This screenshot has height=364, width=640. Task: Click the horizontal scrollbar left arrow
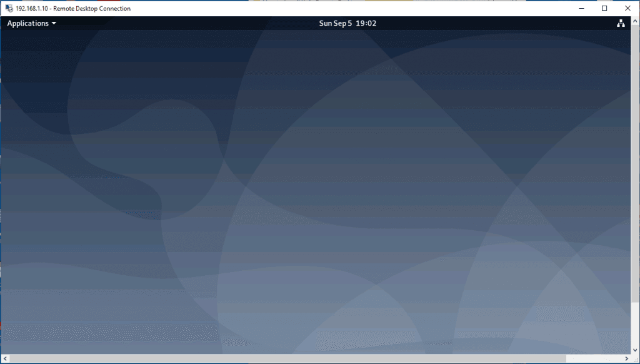[x=4, y=358]
